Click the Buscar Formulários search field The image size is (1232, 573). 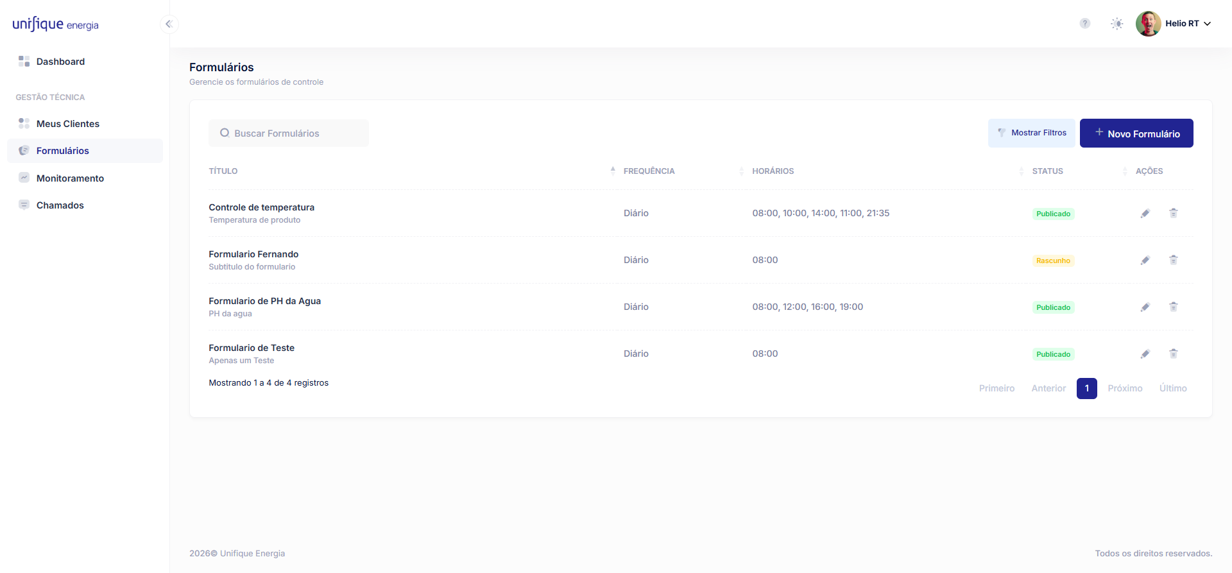point(289,133)
